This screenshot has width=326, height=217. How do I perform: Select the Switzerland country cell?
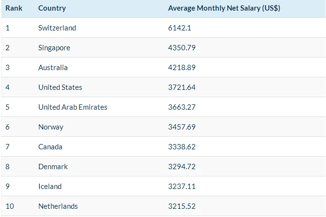coord(57,28)
